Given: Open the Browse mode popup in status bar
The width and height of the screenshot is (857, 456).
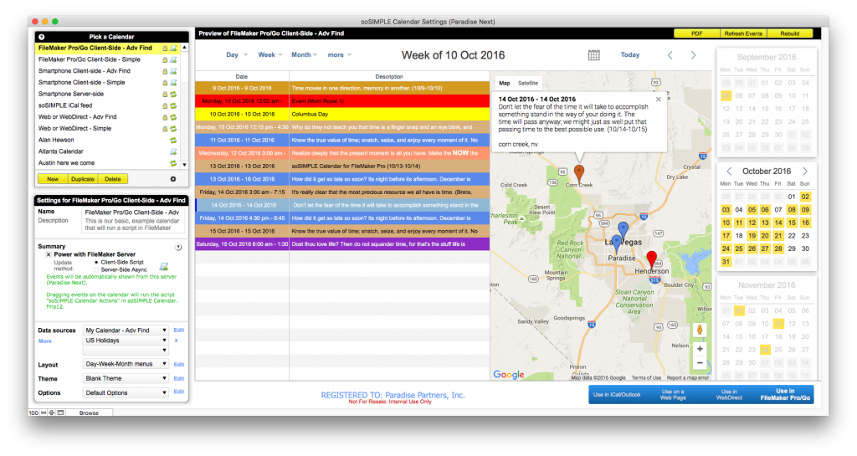Looking at the screenshot, I should 89,412.
